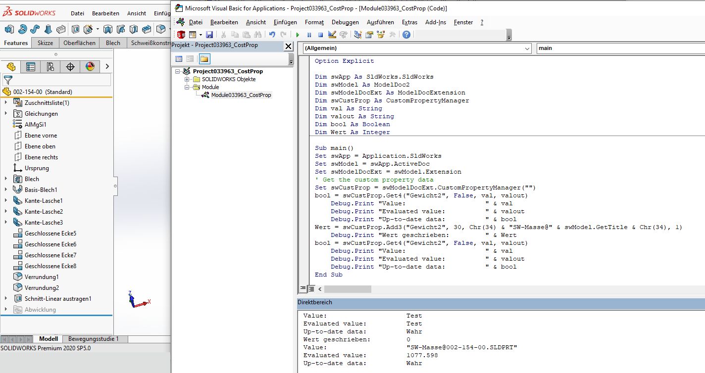
Task: Select Swept Boss/Base feature tool
Action: [36, 29]
